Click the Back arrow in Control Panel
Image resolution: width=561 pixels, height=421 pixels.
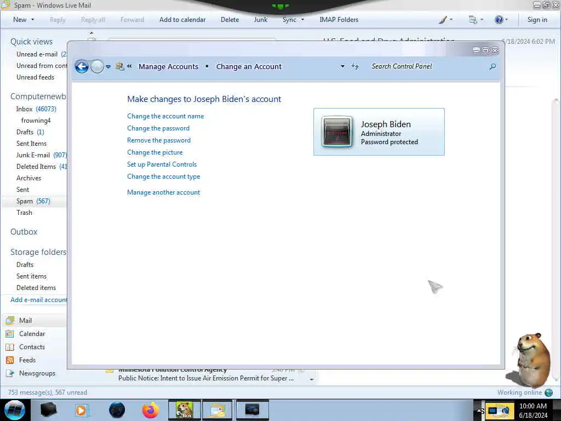[x=82, y=66]
